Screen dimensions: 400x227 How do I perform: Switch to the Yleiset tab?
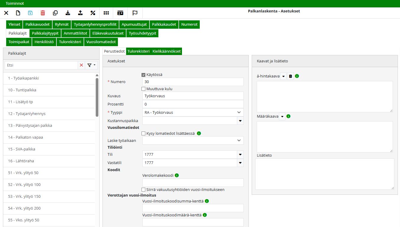pos(14,25)
